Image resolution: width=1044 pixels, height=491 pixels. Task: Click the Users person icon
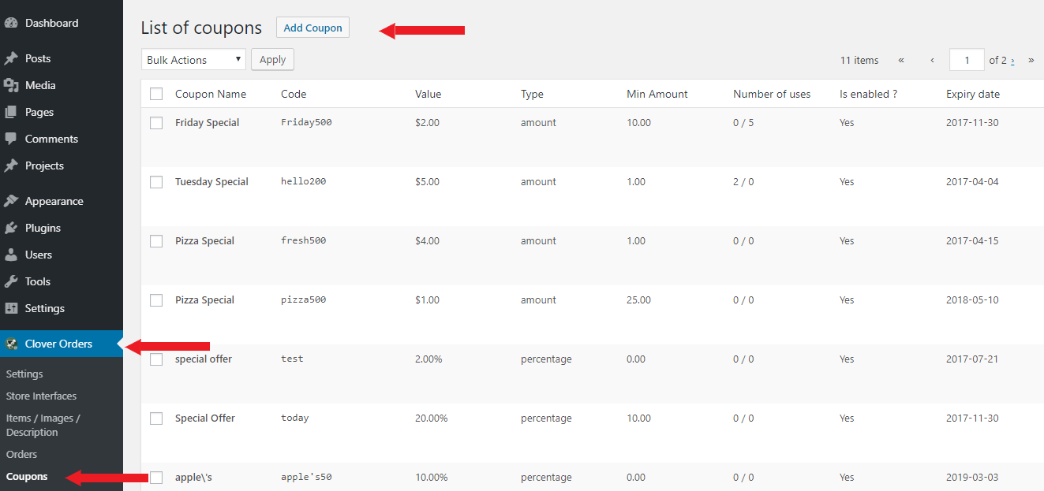tap(11, 255)
